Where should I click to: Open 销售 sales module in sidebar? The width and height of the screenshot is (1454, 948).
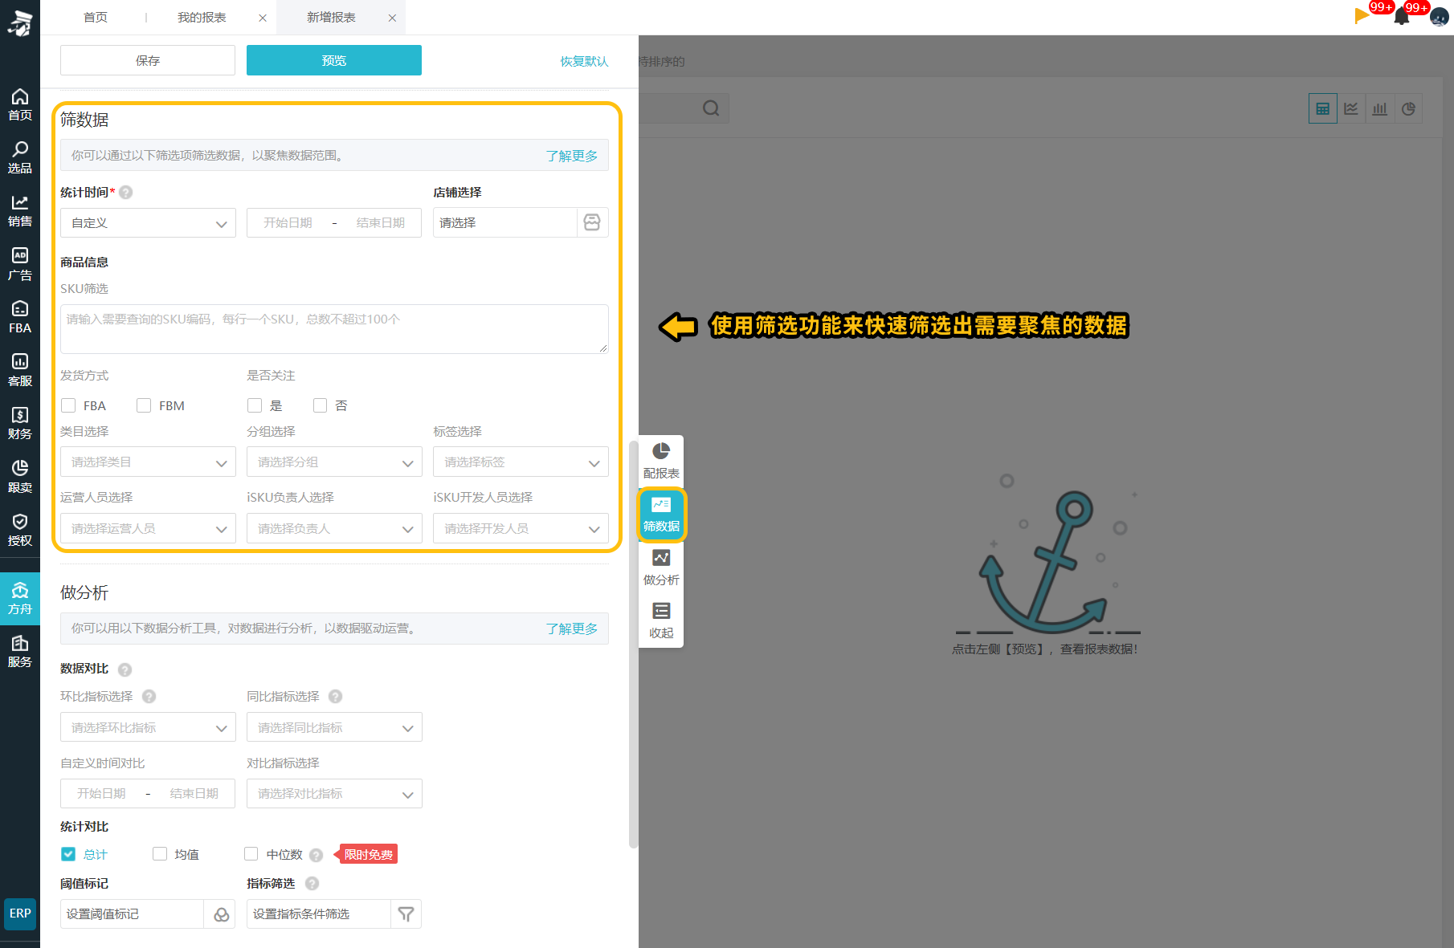pos(20,211)
